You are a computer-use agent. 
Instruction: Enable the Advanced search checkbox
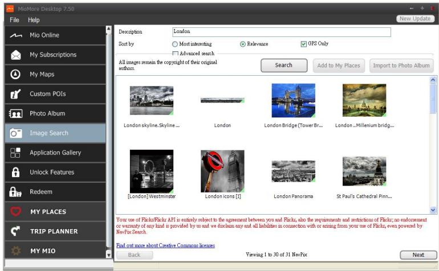click(x=175, y=54)
